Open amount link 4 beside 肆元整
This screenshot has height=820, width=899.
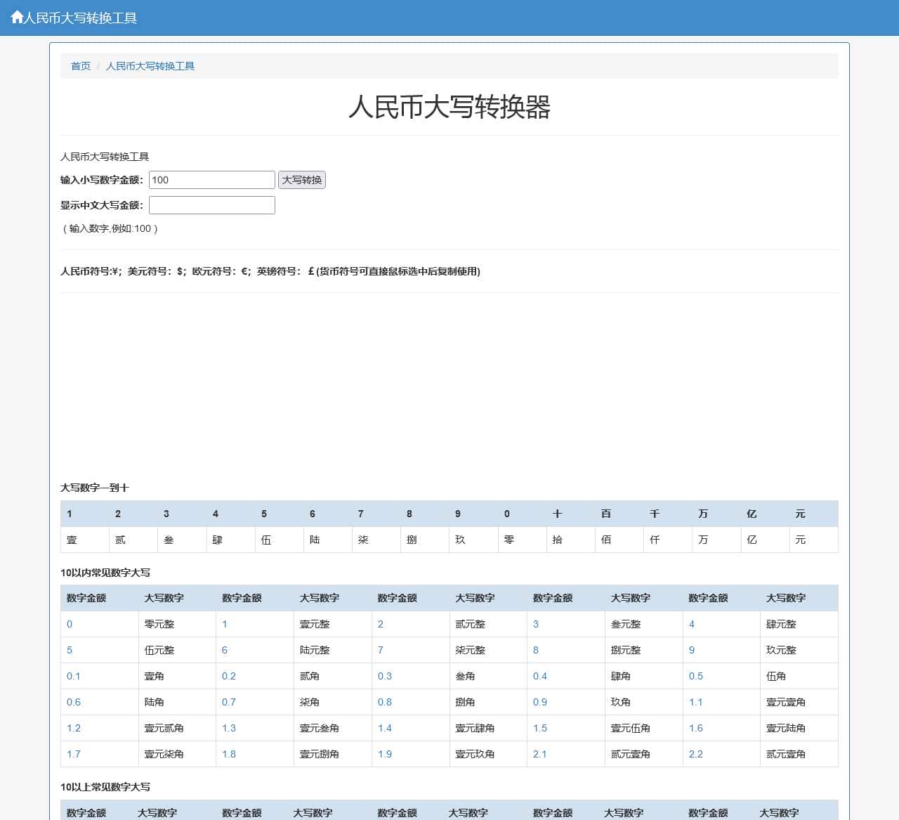coord(692,624)
